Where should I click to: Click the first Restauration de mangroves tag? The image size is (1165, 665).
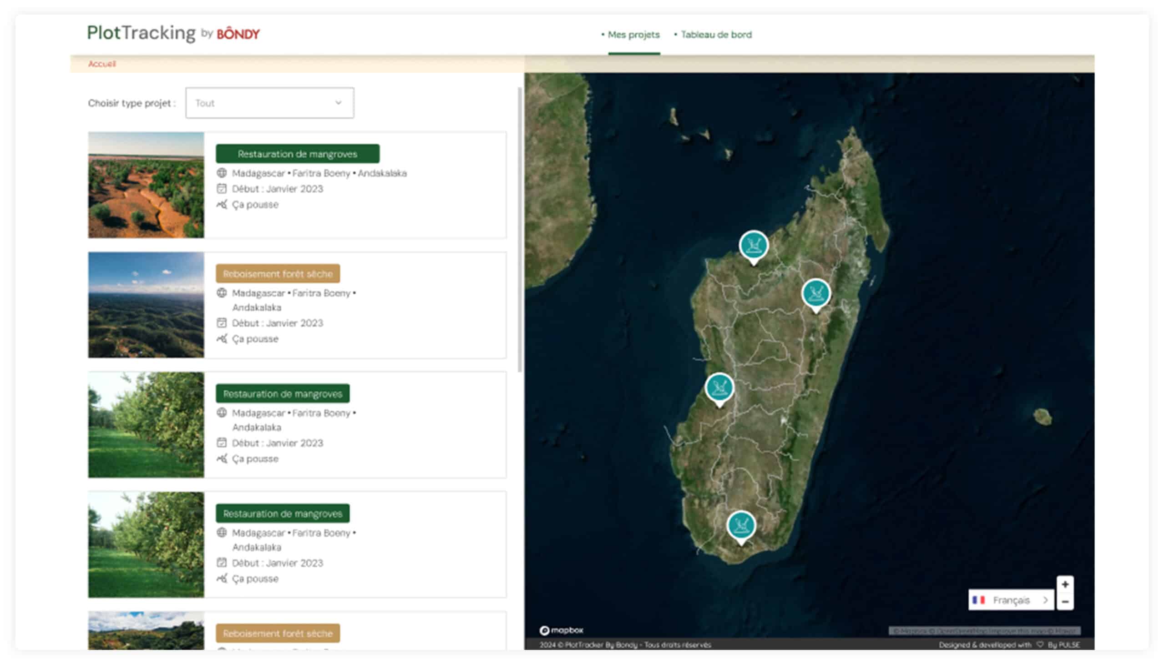298,154
